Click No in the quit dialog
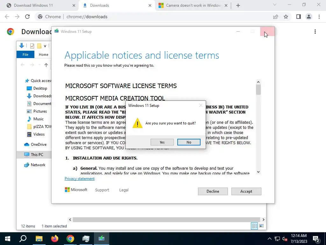This screenshot has height=245, width=326. (189, 142)
